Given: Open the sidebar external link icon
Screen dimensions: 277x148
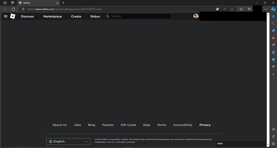Looking at the screenshot, I should tap(273, 136).
